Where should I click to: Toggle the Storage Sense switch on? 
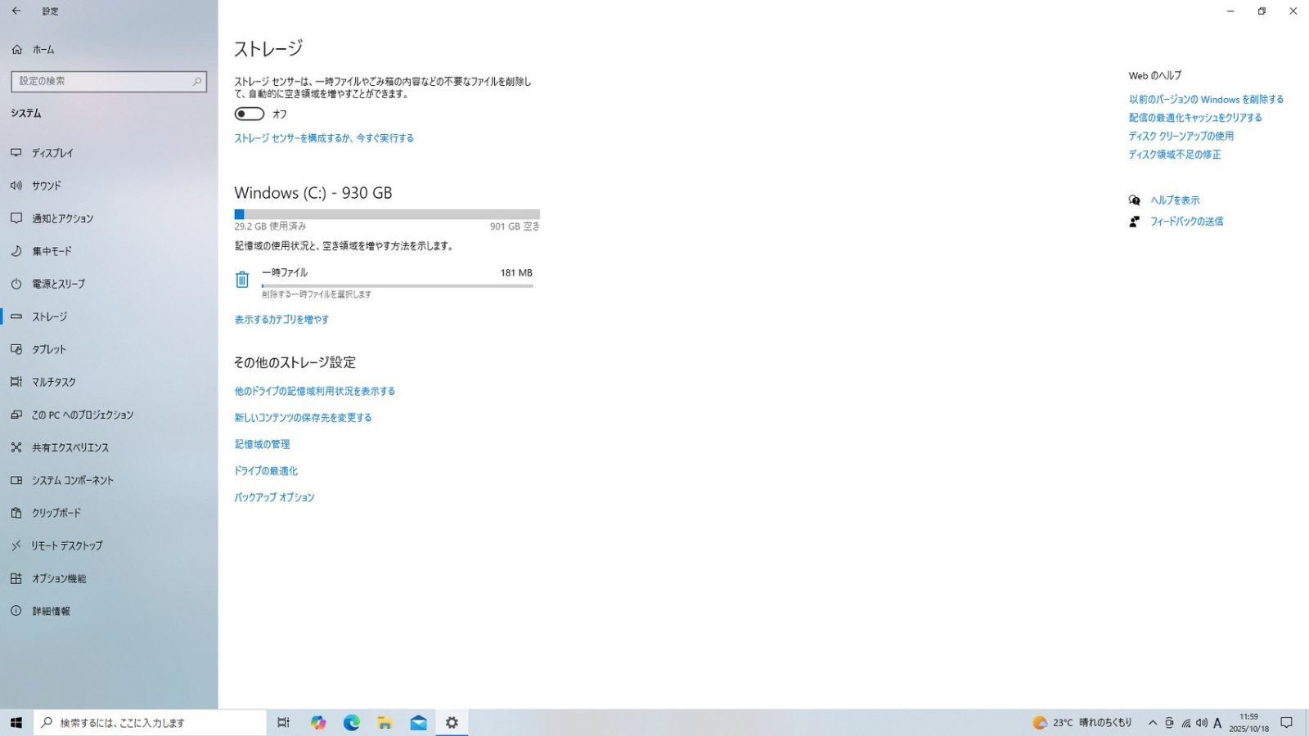(x=250, y=114)
